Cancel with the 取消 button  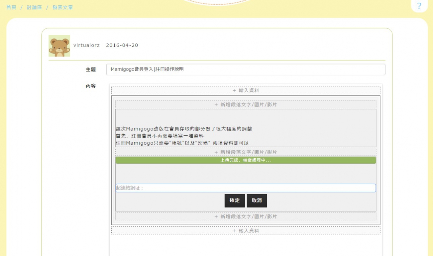click(257, 201)
